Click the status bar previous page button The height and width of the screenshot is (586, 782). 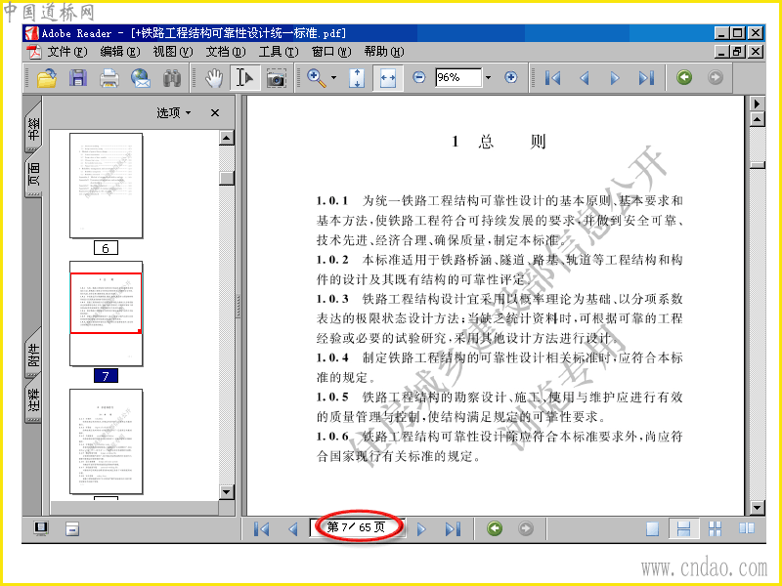292,528
